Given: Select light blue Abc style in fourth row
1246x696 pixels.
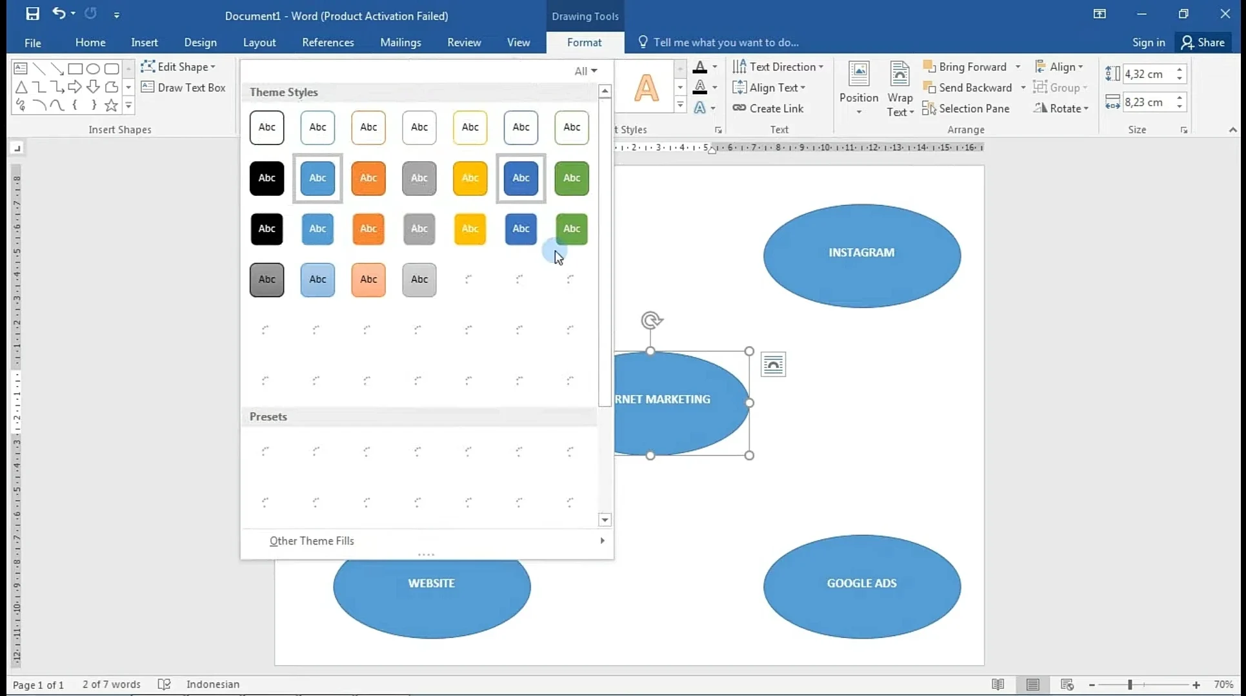Looking at the screenshot, I should 317,280.
